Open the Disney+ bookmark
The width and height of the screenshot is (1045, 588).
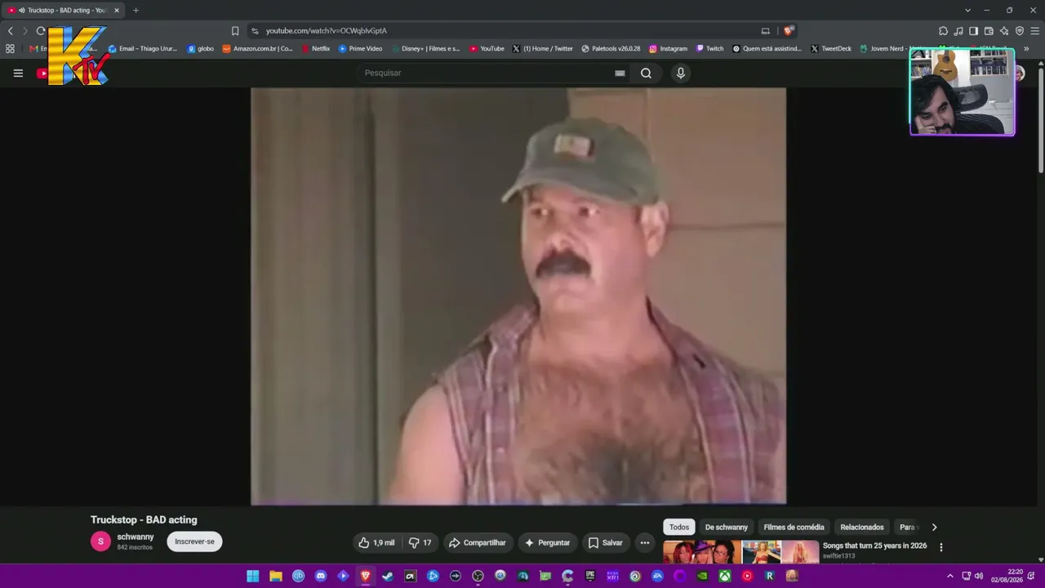click(x=425, y=49)
